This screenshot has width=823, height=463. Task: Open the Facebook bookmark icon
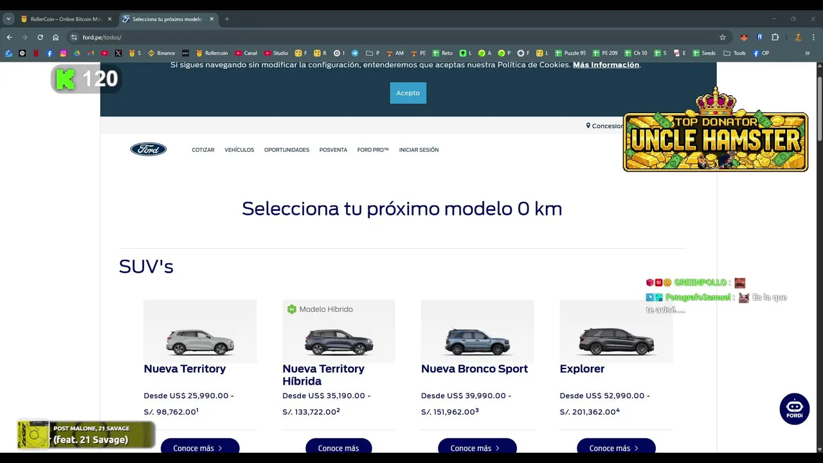(50, 53)
